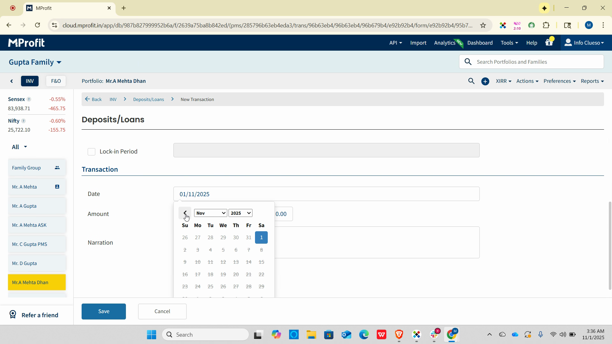
Task: Click Deposits/Loans breadcrumb link
Action: 149,99
